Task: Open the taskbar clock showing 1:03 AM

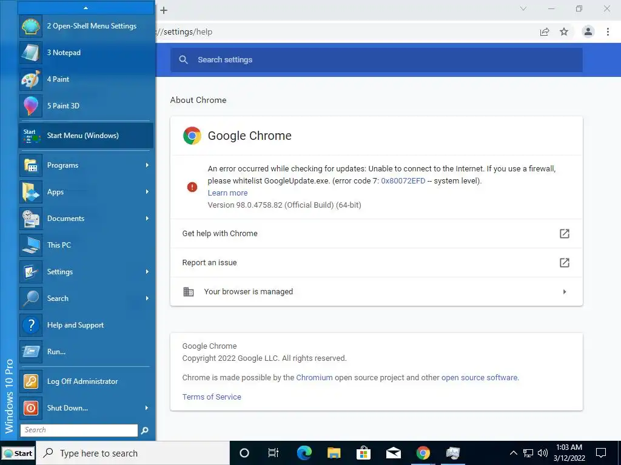Action: (x=569, y=453)
